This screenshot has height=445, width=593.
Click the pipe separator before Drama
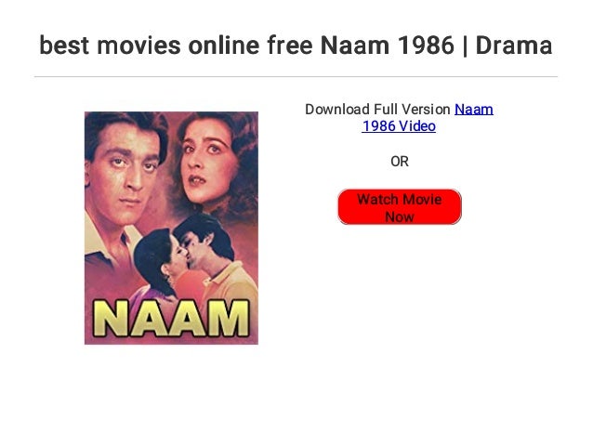tap(465, 46)
